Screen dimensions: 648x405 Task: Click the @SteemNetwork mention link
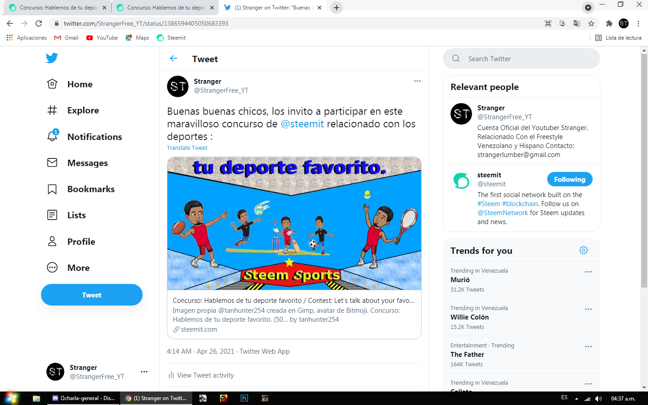tap(503, 213)
